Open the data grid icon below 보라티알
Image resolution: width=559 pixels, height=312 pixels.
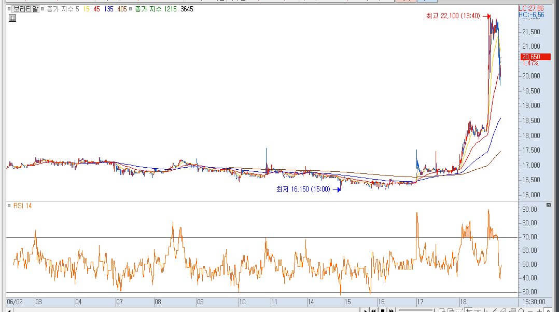12,18
